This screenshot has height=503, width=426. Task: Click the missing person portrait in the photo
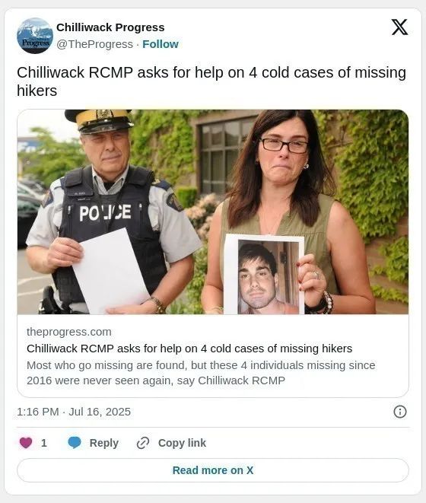[x=269, y=277]
